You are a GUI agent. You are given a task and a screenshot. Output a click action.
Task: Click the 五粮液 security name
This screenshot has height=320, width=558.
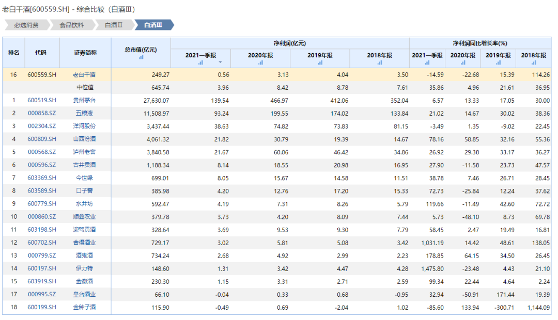[x=84, y=113]
